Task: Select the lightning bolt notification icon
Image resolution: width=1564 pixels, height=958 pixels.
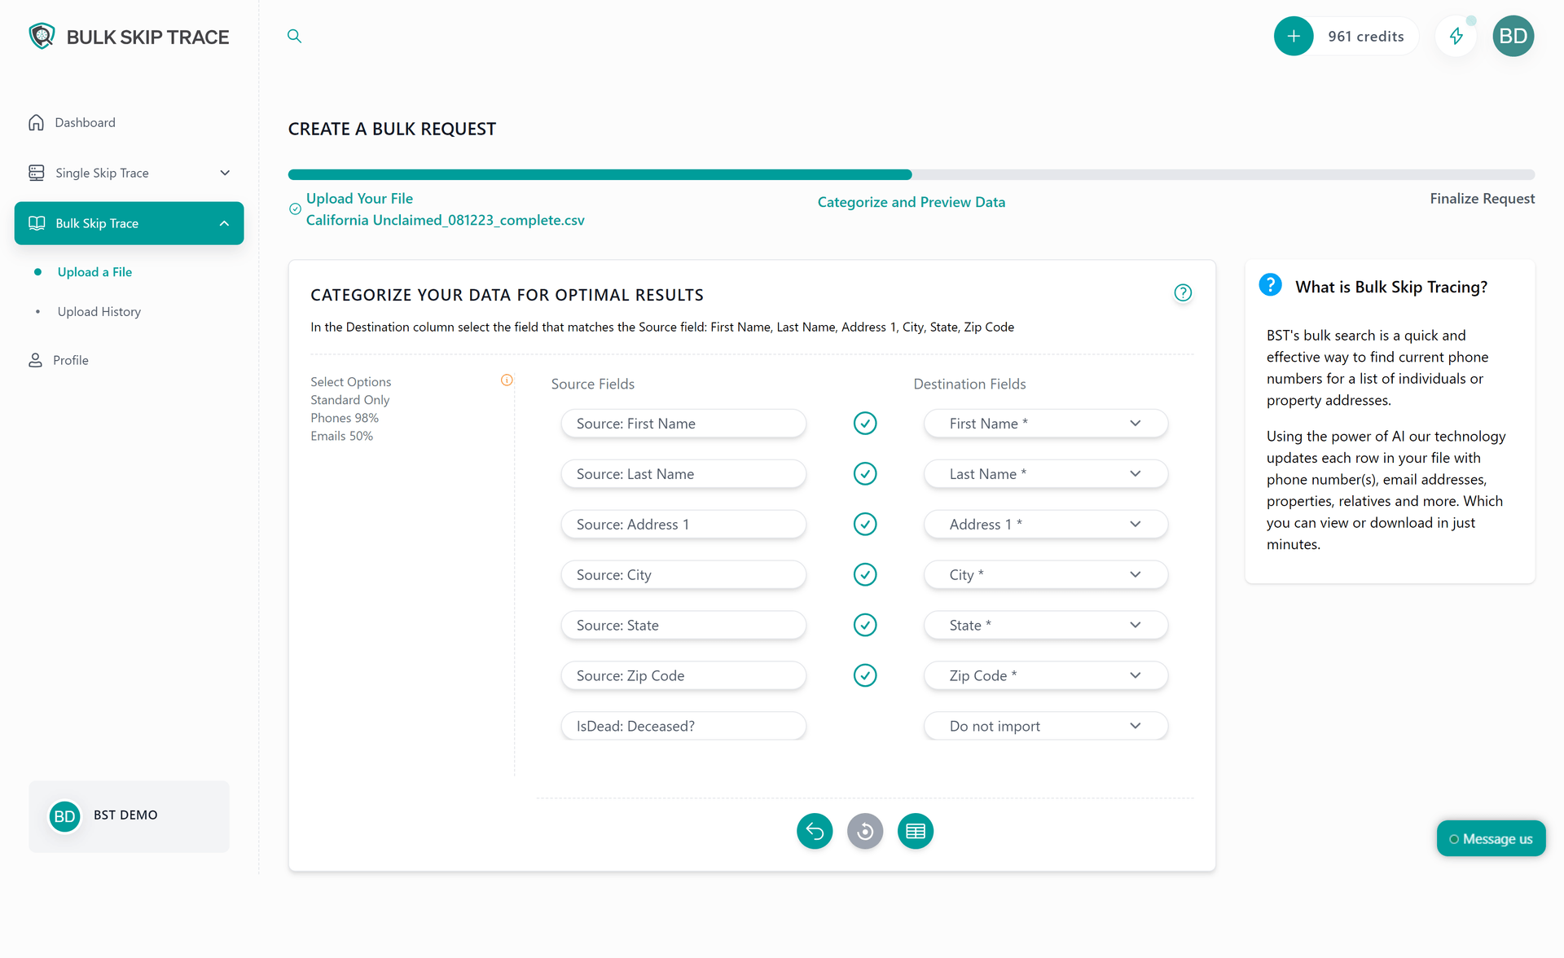Action: (1457, 36)
